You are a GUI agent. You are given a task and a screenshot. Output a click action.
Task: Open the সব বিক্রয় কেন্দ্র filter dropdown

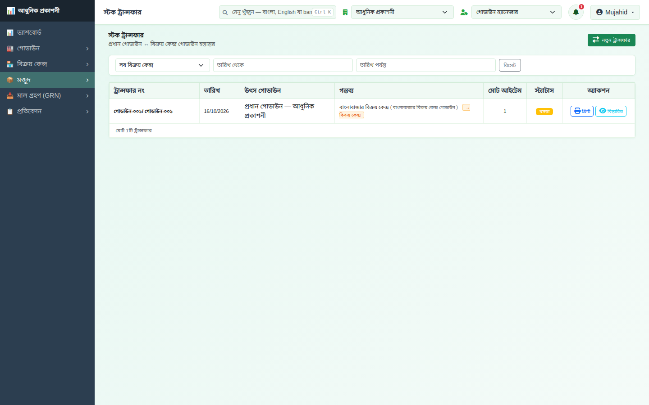tap(163, 65)
